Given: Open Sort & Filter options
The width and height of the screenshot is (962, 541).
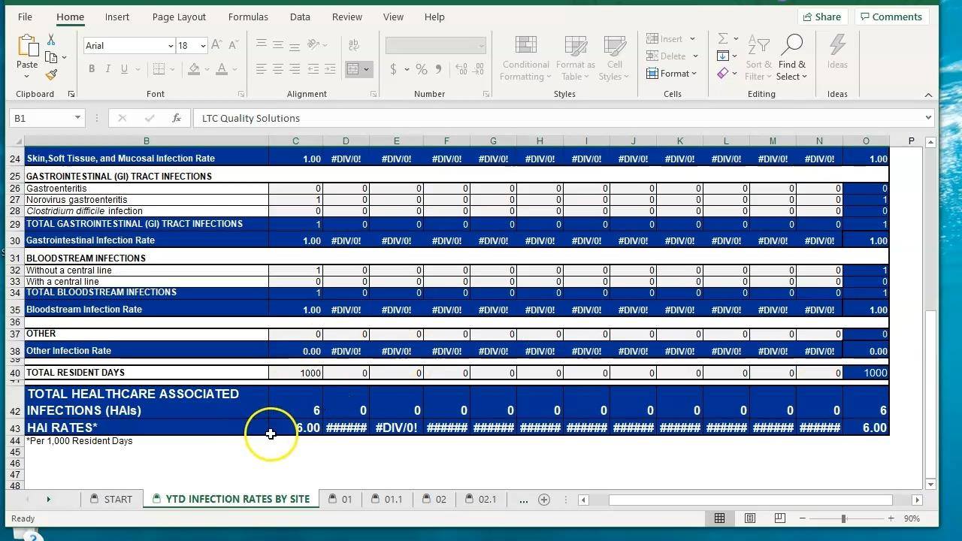Looking at the screenshot, I should (x=758, y=58).
